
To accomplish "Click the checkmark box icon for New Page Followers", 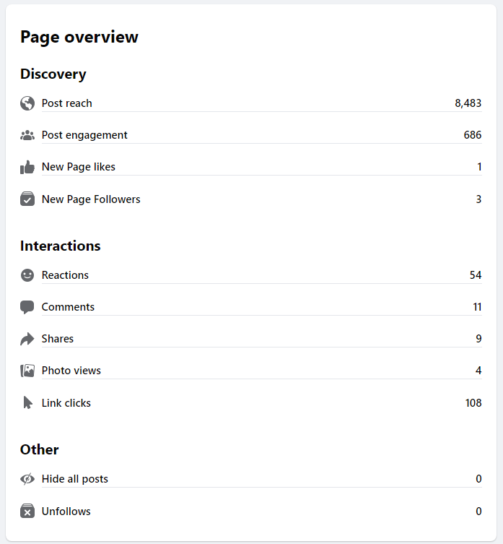I will [27, 199].
